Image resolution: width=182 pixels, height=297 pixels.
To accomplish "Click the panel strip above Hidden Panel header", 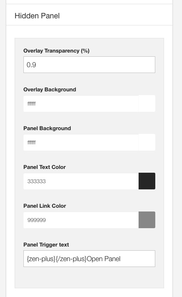I will click(x=89, y=2).
